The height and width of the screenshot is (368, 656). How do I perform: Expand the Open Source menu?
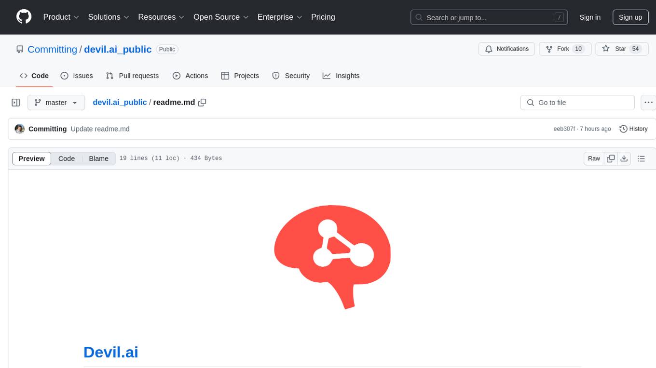click(221, 17)
